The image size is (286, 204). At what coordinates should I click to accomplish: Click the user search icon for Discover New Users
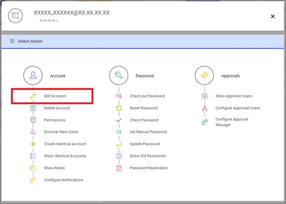click(33, 132)
